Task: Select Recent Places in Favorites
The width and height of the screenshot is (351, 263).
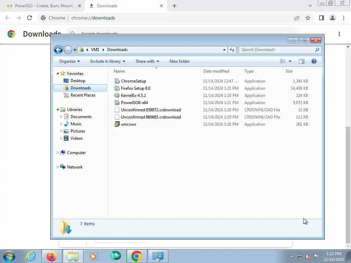Action: (x=83, y=95)
